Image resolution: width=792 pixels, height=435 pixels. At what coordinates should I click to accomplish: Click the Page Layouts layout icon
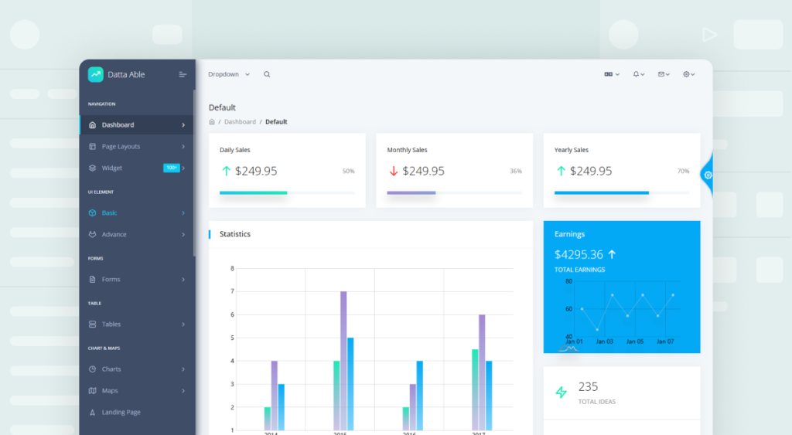[93, 146]
